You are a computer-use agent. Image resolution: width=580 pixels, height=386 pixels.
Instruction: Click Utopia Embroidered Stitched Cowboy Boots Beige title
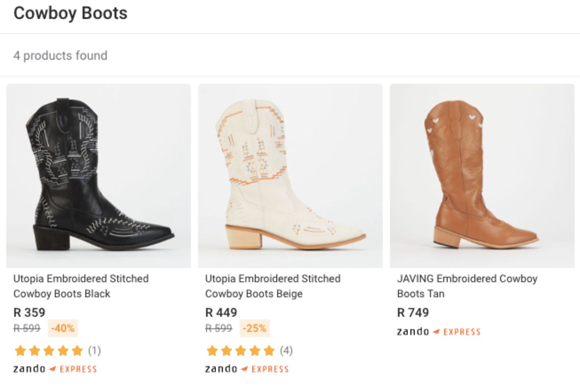click(x=273, y=286)
